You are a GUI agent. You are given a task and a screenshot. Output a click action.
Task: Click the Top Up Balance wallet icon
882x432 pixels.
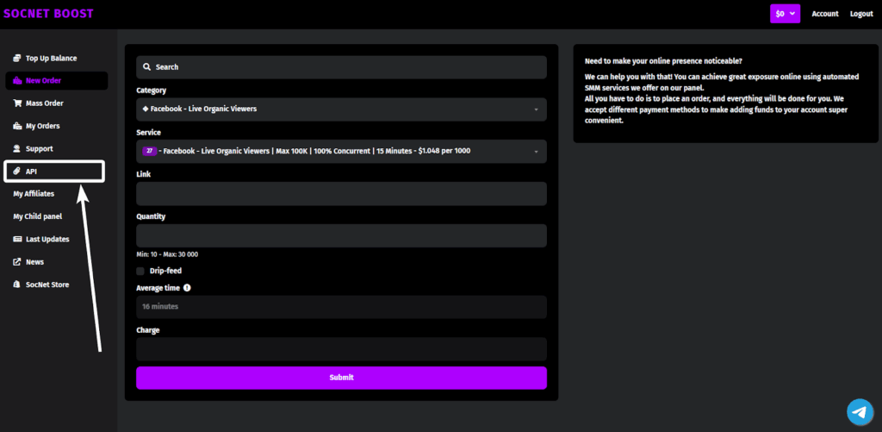pos(17,59)
